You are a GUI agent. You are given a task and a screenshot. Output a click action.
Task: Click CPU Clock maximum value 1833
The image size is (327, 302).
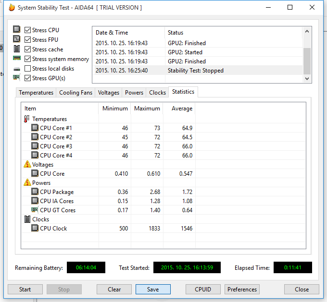point(154,229)
